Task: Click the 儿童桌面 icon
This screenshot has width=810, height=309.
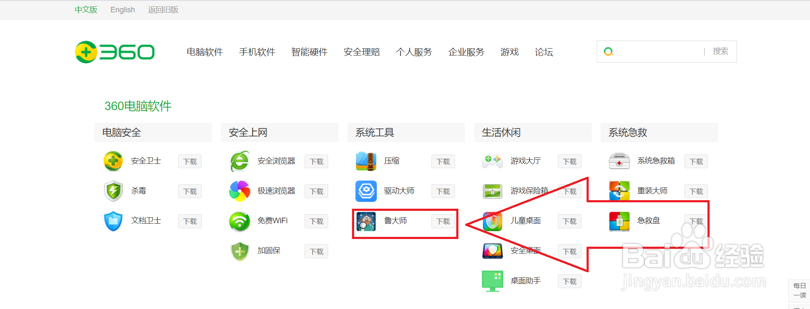Action: click(493, 221)
